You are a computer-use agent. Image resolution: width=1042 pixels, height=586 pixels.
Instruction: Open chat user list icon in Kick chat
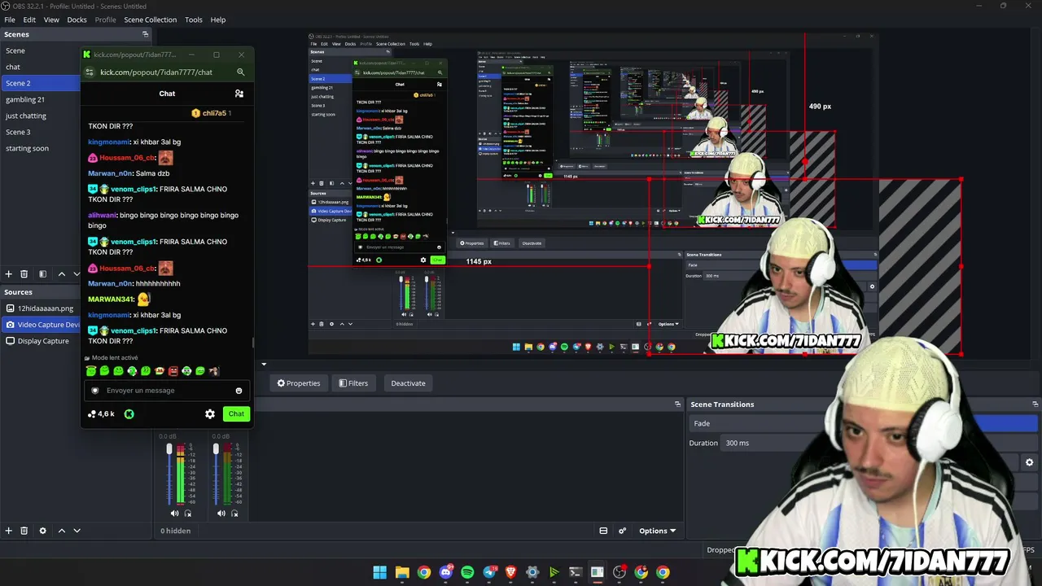point(239,94)
